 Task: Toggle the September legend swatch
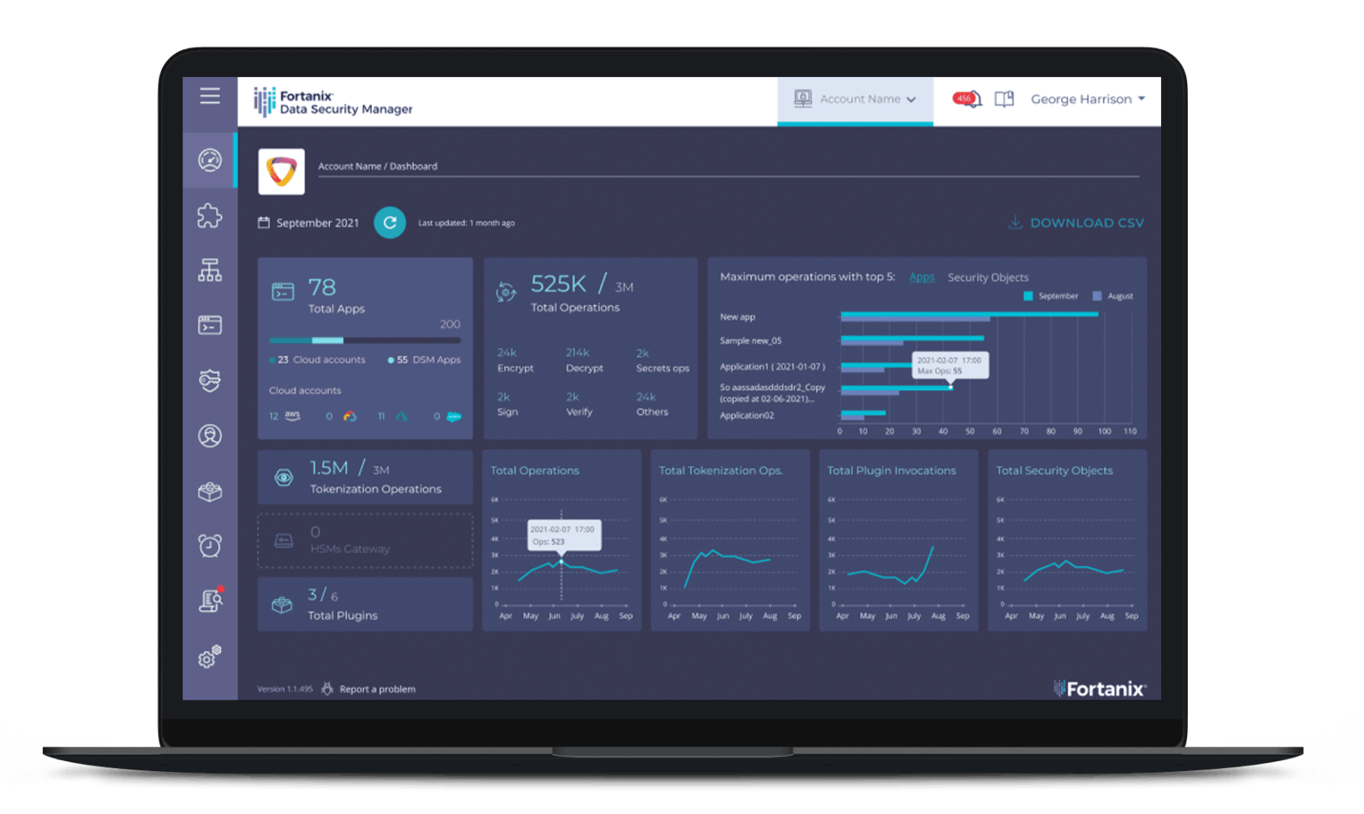(1029, 296)
